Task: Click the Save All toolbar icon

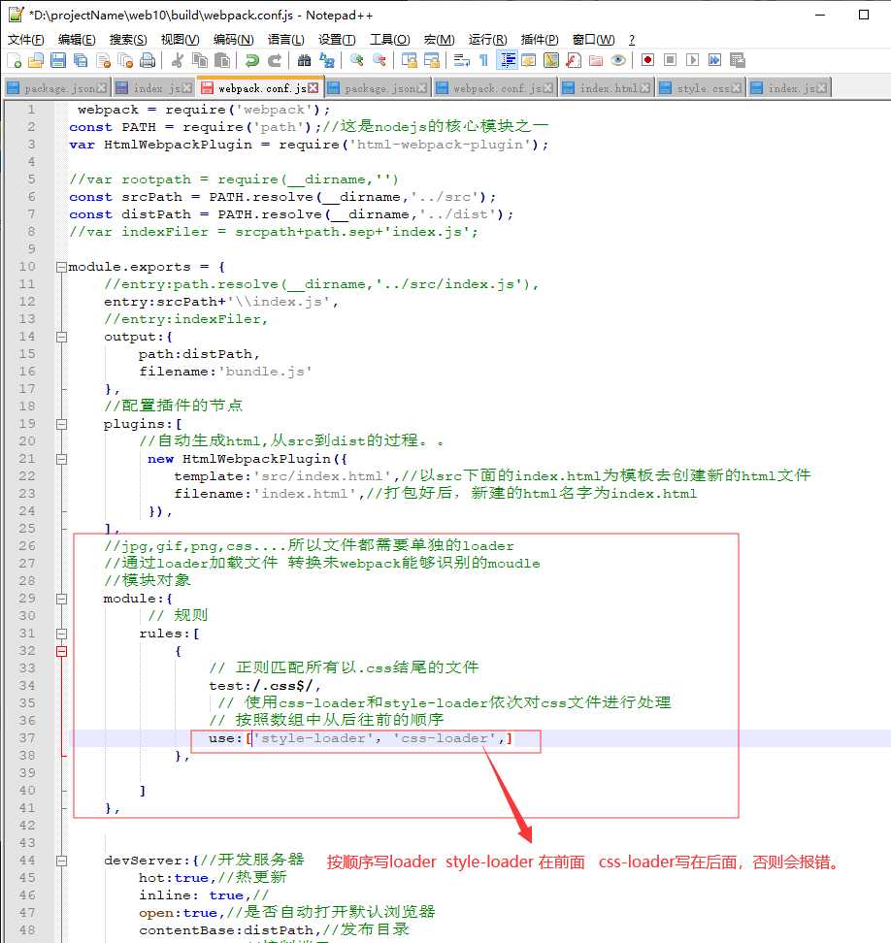Action: point(81,60)
